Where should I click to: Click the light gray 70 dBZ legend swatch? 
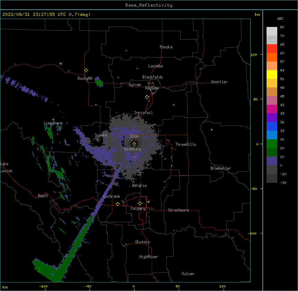272,40
